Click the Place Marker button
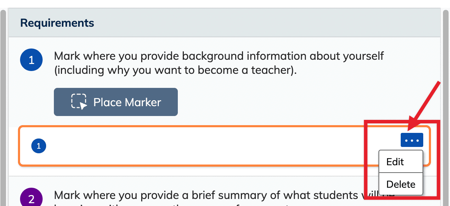The height and width of the screenshot is (206, 450). point(115,102)
